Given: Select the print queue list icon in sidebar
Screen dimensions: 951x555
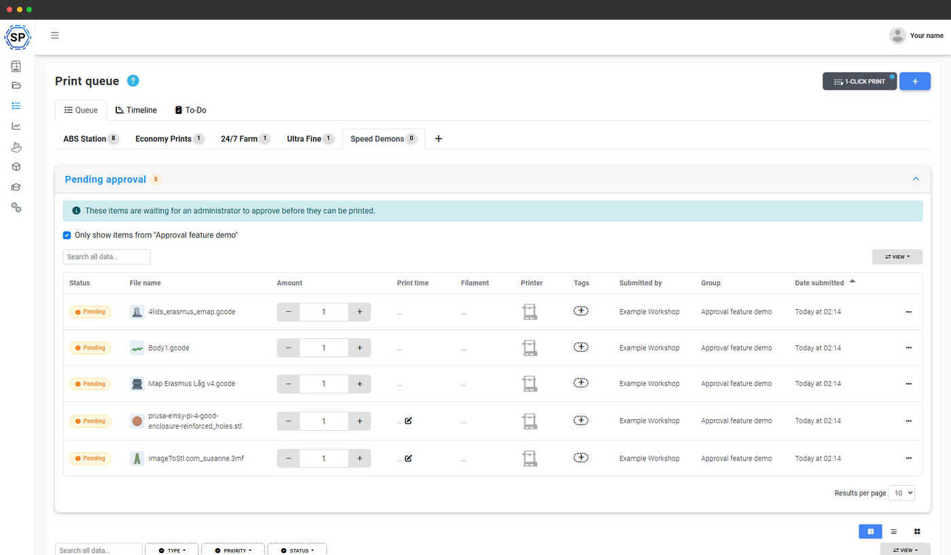Looking at the screenshot, I should [16, 106].
